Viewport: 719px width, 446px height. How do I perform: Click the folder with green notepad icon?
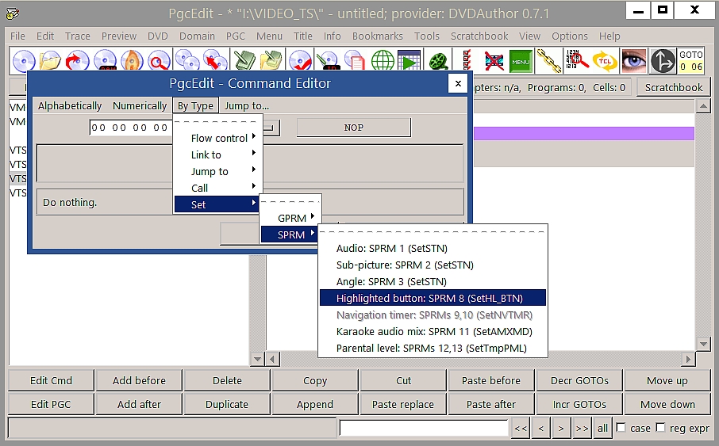coord(271,61)
